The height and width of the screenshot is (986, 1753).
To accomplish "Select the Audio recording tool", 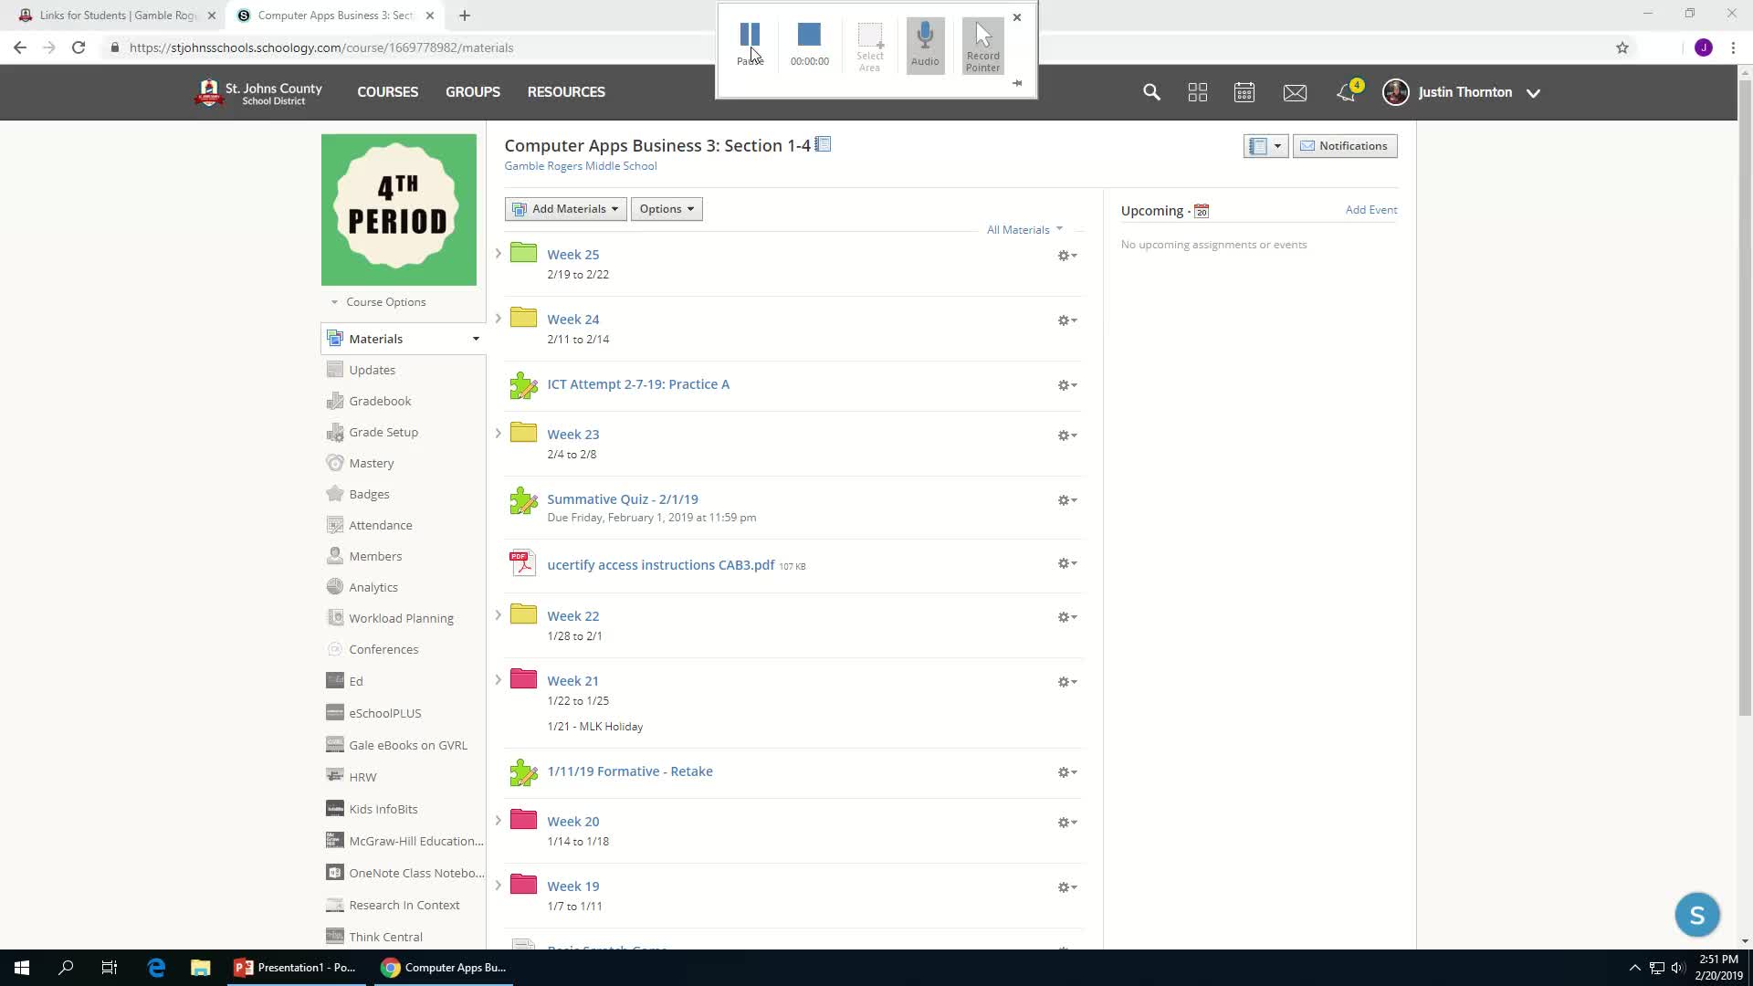I will pyautogui.click(x=927, y=45).
